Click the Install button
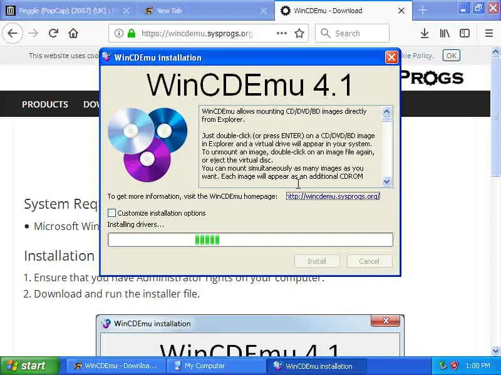 (317, 261)
